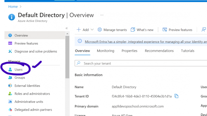This screenshot has width=207, height=116.
Task: Switch to the Overview tab
Action: pos(82,51)
